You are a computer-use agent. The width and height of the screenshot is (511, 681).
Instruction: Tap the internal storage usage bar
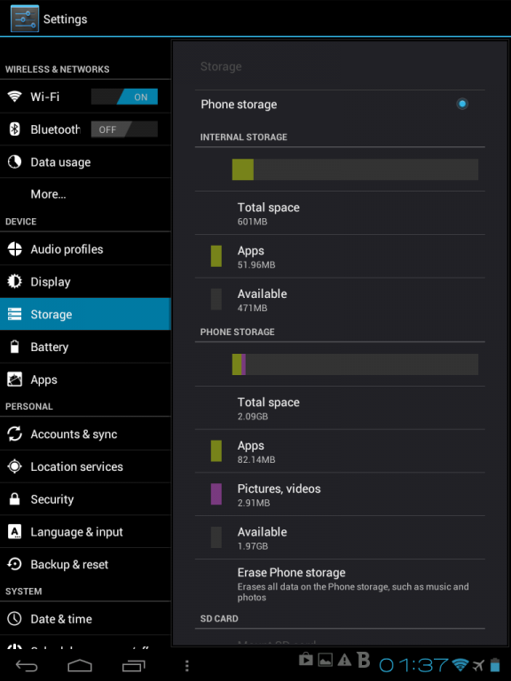pos(355,169)
